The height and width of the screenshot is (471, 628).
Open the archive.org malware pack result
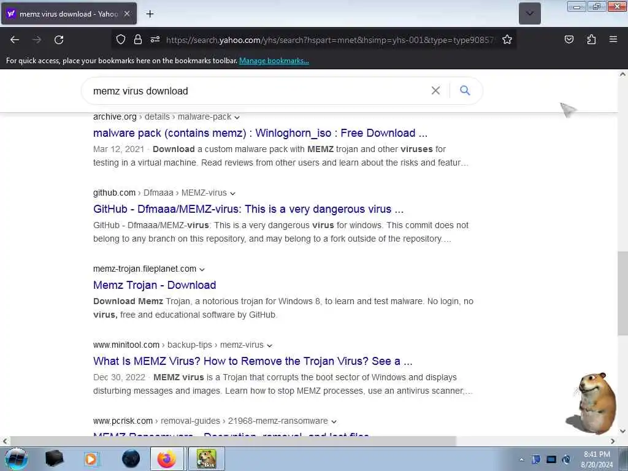260,133
